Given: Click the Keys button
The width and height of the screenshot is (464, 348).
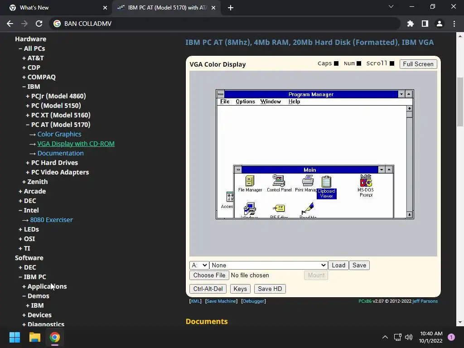Looking at the screenshot, I should pyautogui.click(x=240, y=289).
